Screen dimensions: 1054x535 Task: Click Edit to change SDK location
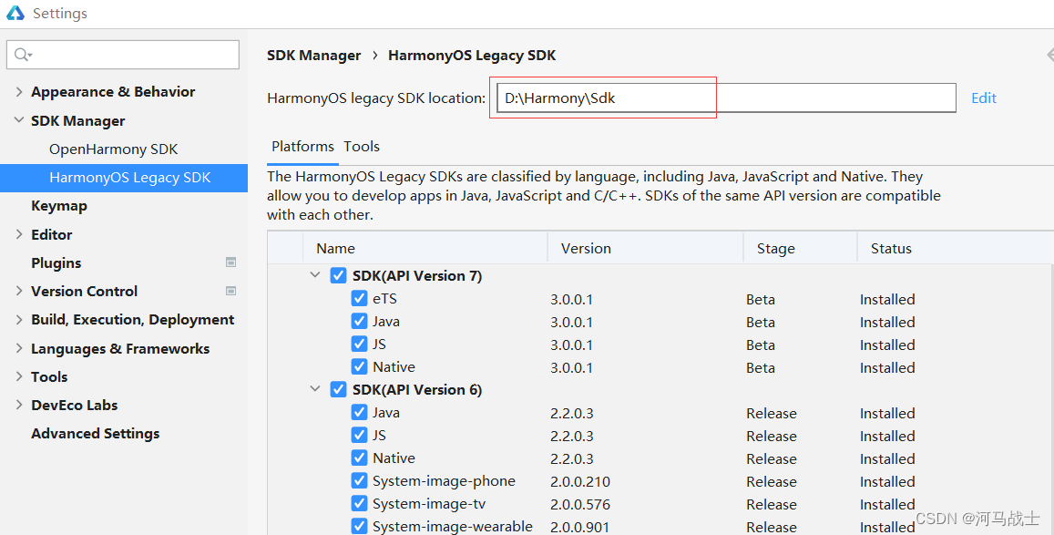(x=984, y=98)
